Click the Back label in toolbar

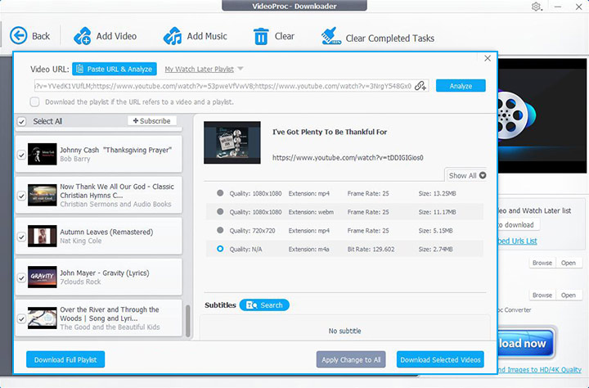(x=41, y=36)
